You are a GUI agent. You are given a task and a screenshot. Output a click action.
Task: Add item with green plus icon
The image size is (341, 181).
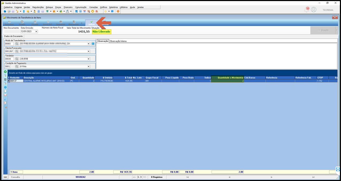coord(5,72)
